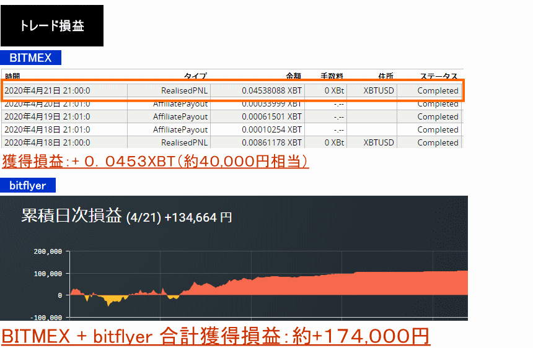Click the トレード損益 black title banner
The image size is (533, 348).
(52, 26)
